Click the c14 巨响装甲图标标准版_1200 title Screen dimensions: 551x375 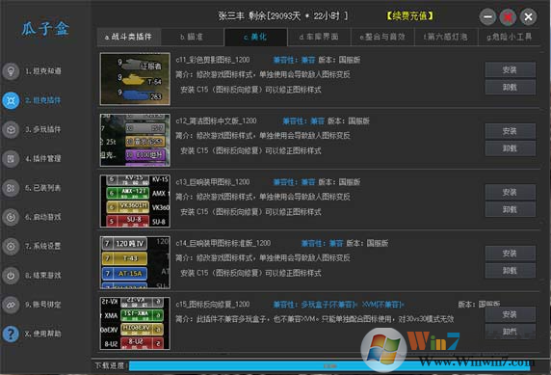pos(223,244)
